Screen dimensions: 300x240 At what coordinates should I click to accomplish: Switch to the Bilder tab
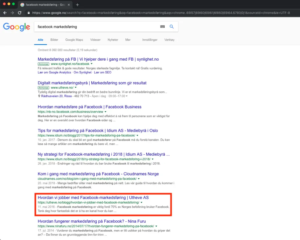pos(54,40)
